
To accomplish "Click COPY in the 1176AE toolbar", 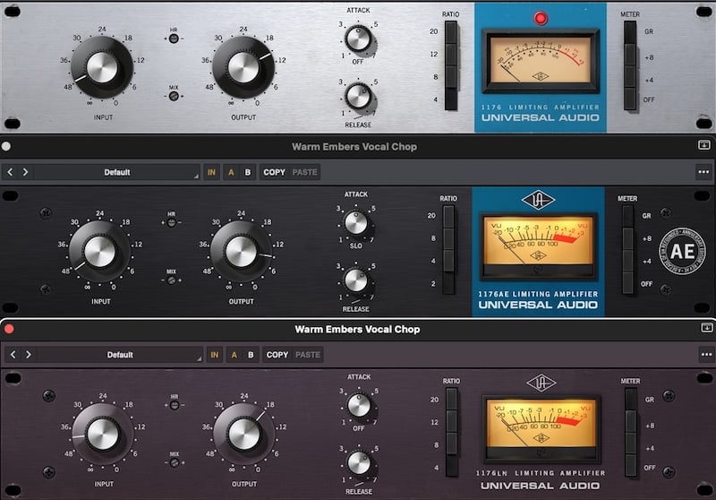I will point(274,172).
